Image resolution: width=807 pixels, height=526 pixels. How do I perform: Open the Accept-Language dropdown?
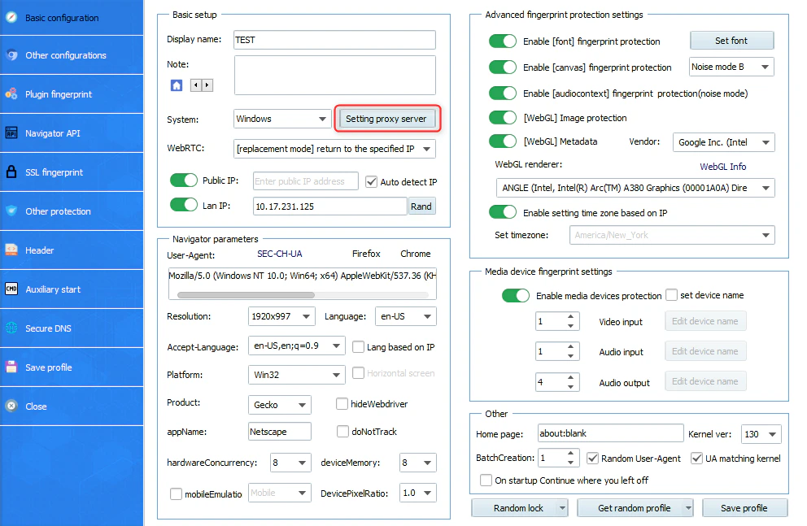click(296, 346)
